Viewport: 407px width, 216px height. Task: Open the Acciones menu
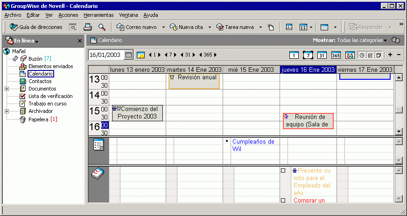click(x=68, y=15)
